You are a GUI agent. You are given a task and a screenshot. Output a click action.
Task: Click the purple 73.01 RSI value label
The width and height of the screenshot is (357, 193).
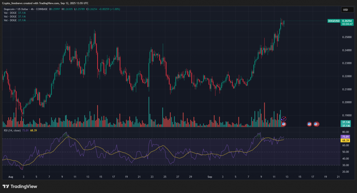coord(345,136)
